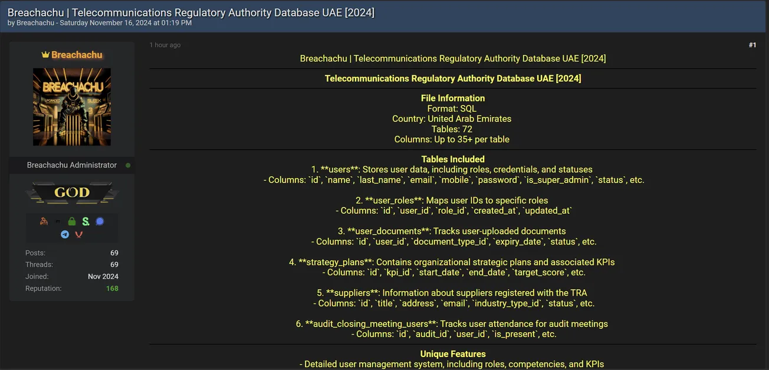Click the 'Breachachu Administrator' username label

point(71,165)
